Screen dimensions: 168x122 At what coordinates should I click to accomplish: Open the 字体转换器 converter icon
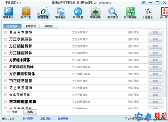tap(130, 12)
